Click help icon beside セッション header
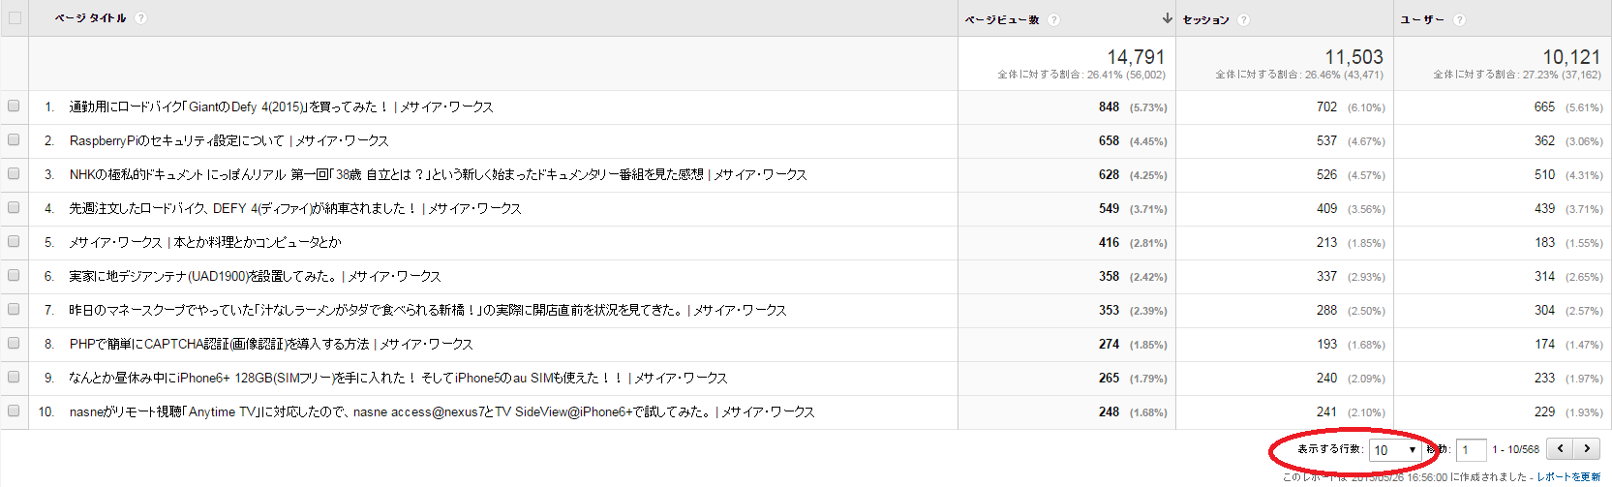The height and width of the screenshot is (487, 1612). click(x=1243, y=19)
